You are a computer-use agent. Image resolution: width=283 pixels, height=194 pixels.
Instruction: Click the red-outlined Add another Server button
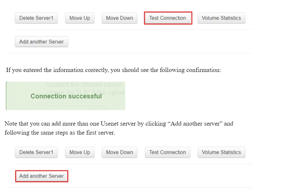pyautogui.click(x=41, y=176)
